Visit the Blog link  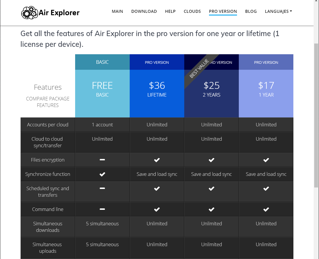coord(251,11)
